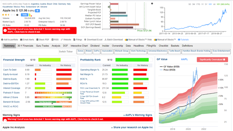Viewport: 233px width, 131px height.
Task: Click the Piotroski F-Score scale bar
Action: coord(53,93)
